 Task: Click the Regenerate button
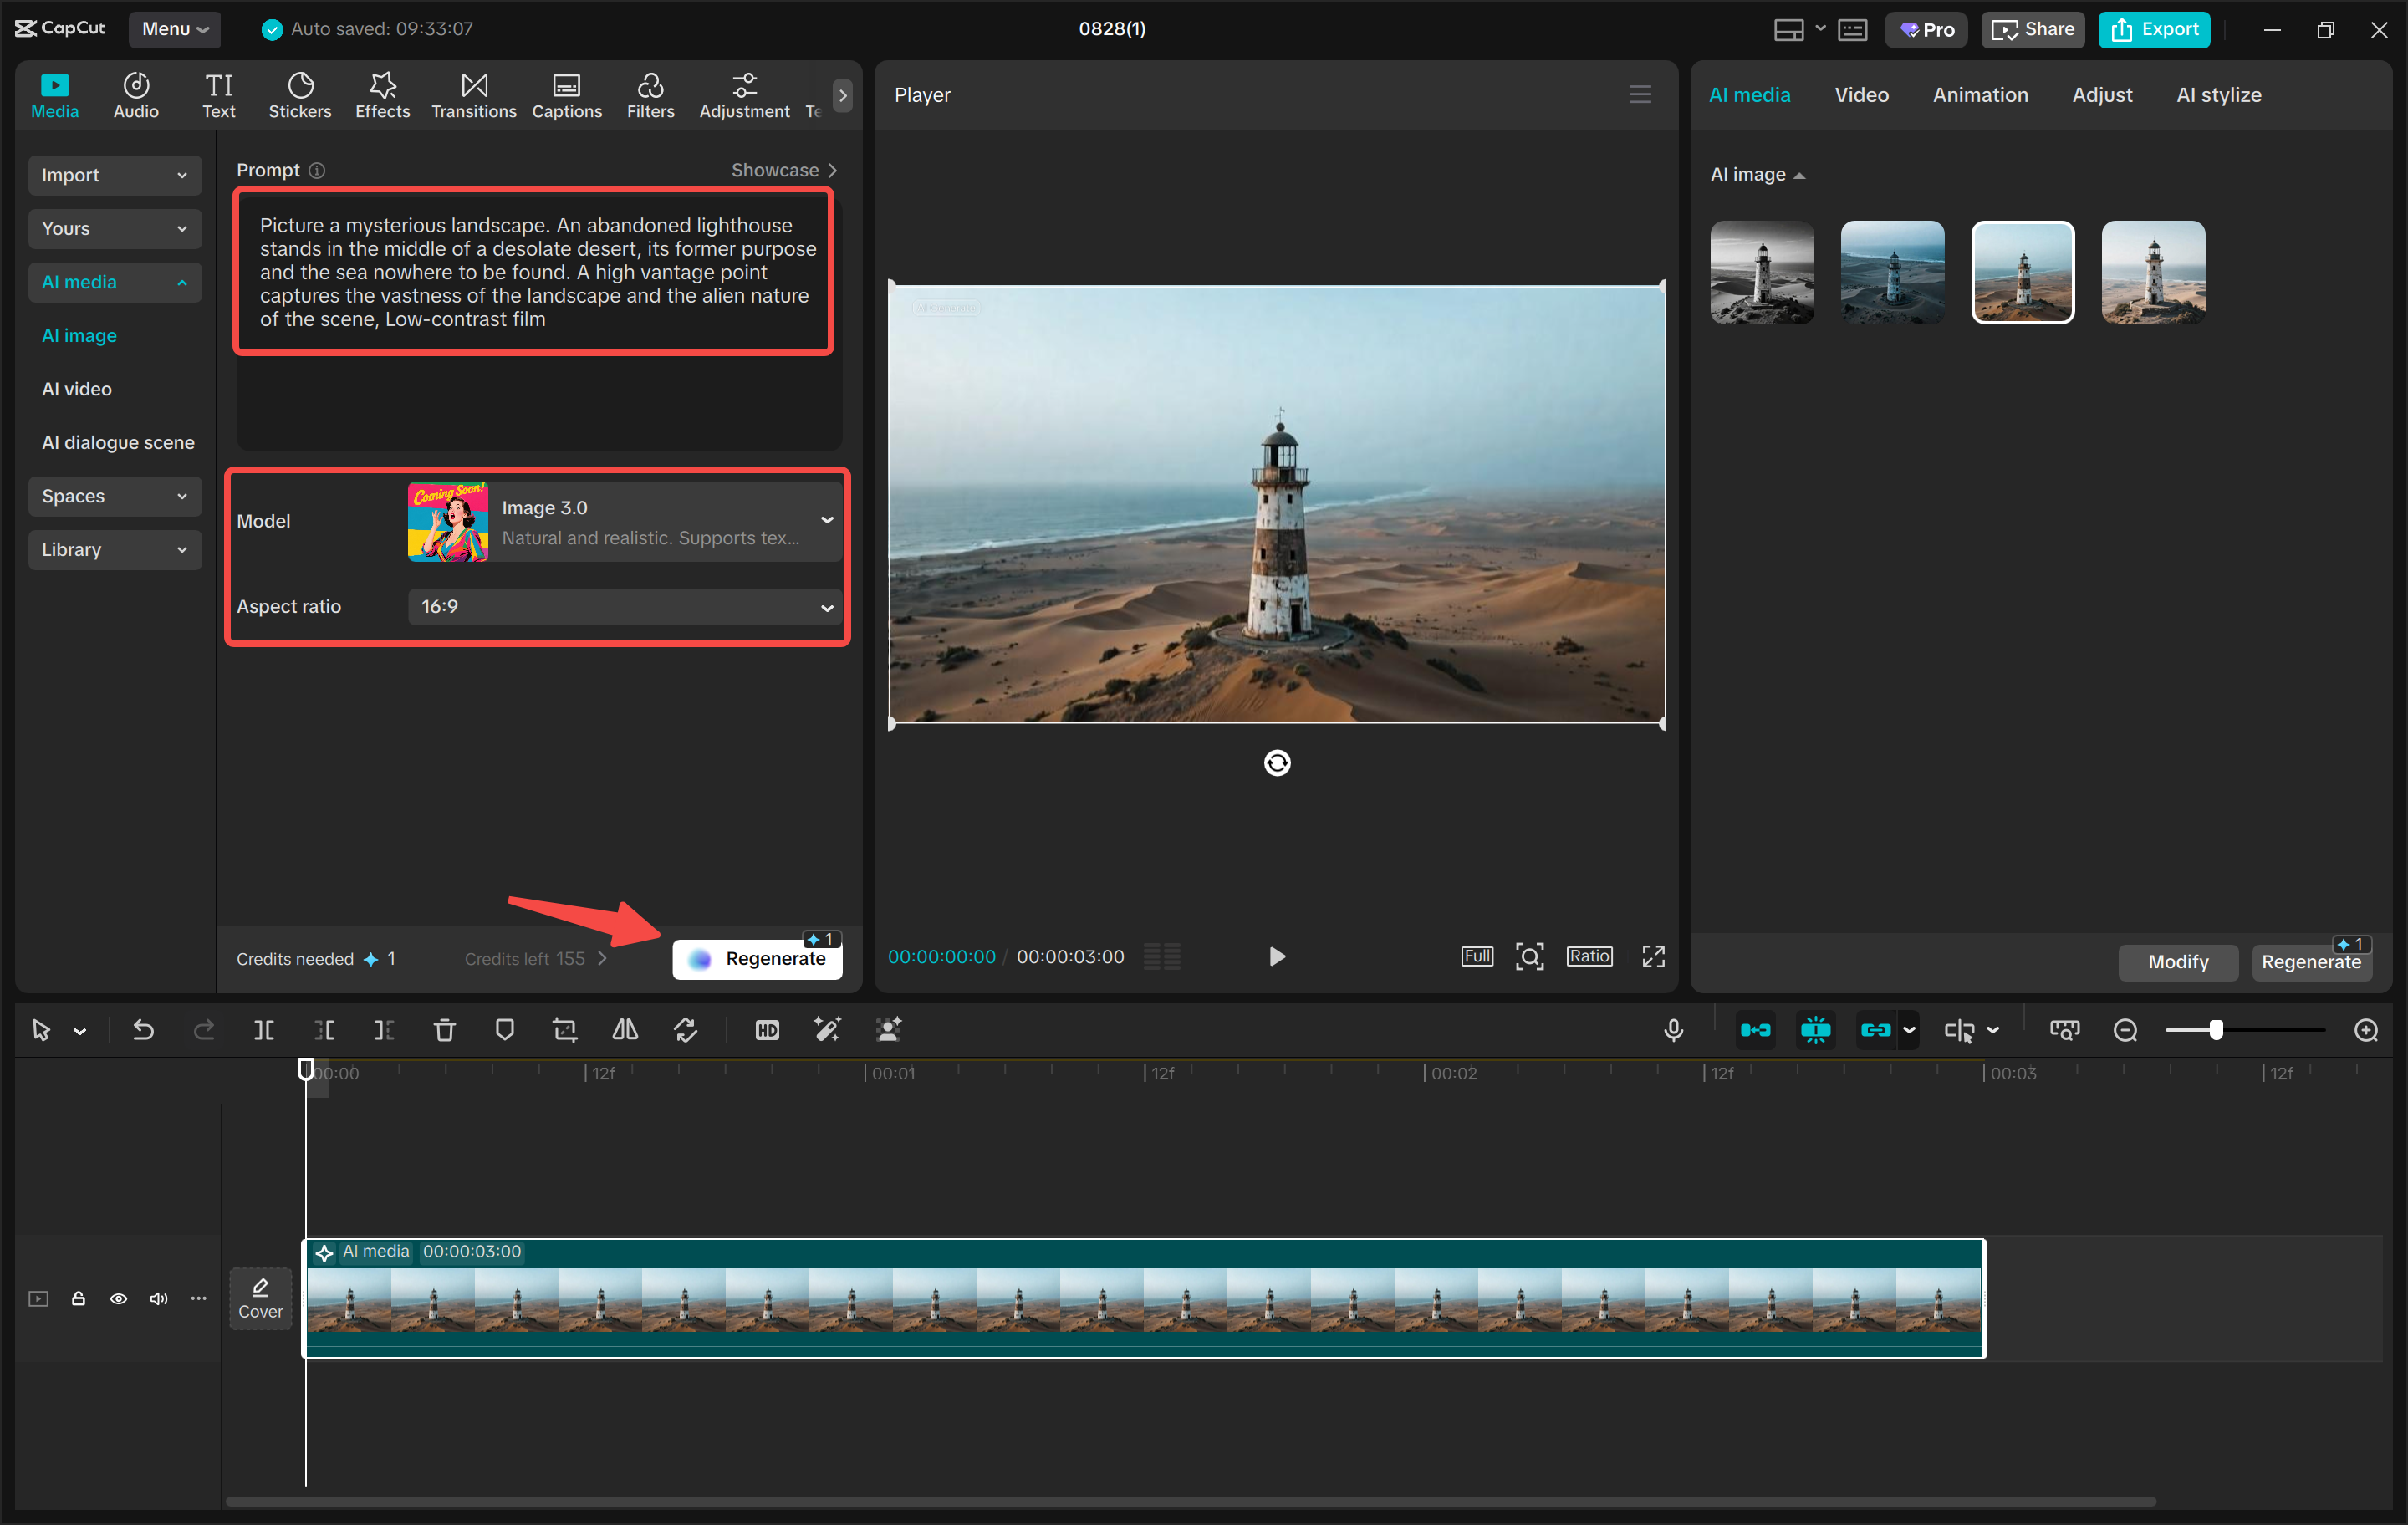757,957
